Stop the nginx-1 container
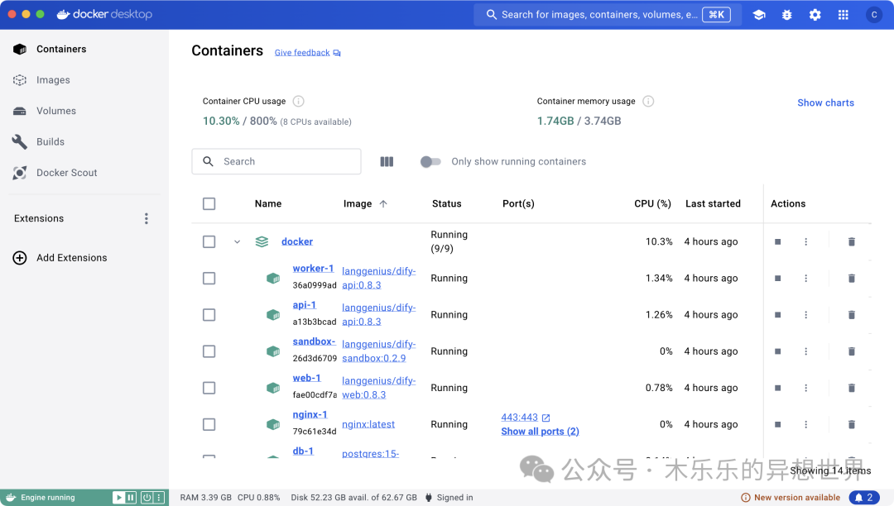 point(777,424)
